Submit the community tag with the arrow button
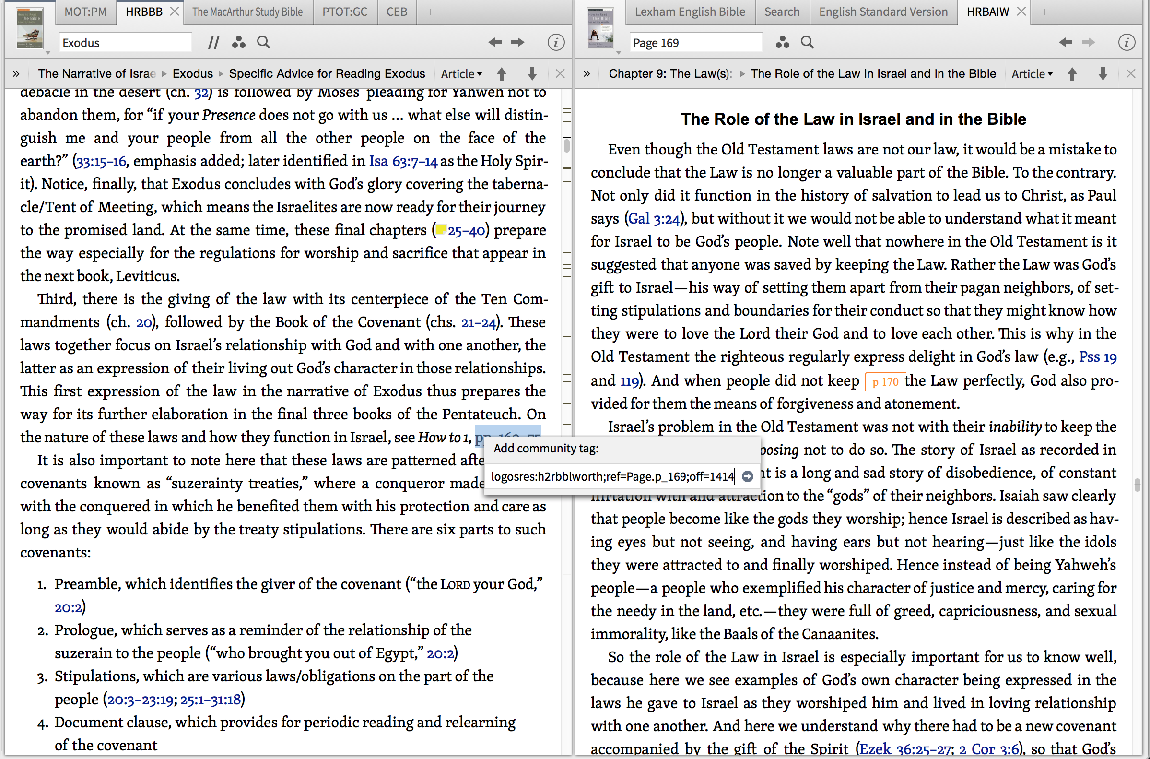Screen dimensions: 1150x759 pos(748,477)
